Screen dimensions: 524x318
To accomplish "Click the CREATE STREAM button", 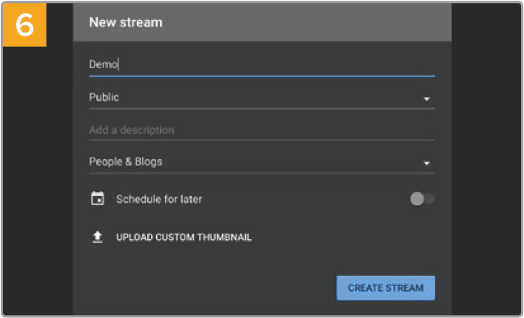I will coord(386,288).
